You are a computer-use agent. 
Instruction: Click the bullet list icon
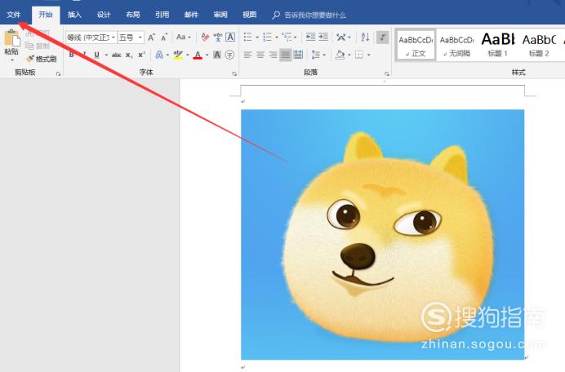pos(247,37)
